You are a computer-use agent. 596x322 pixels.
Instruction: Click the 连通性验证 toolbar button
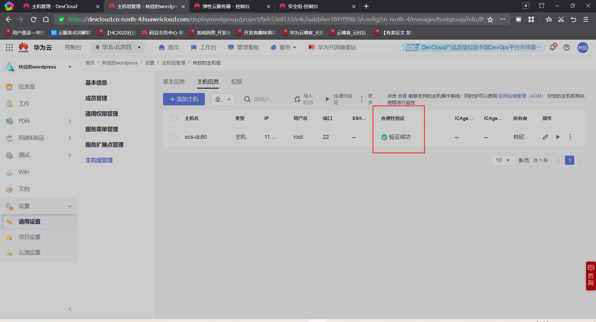339,99
